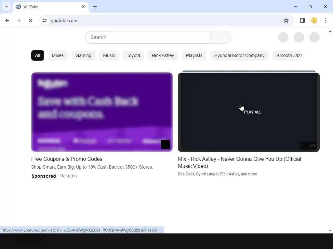Open Free Coupons & Promo Codes title
Image resolution: width=333 pixels, height=249 pixels.
(67, 159)
